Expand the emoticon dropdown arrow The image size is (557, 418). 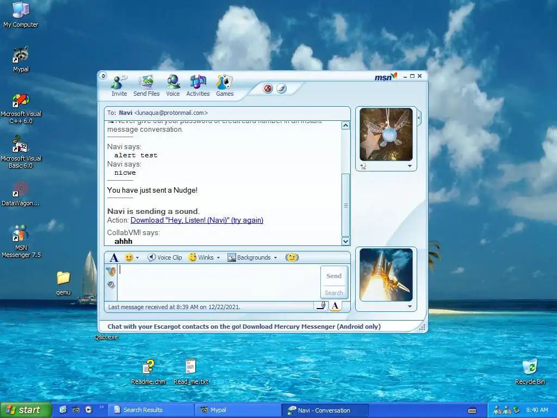pyautogui.click(x=138, y=257)
